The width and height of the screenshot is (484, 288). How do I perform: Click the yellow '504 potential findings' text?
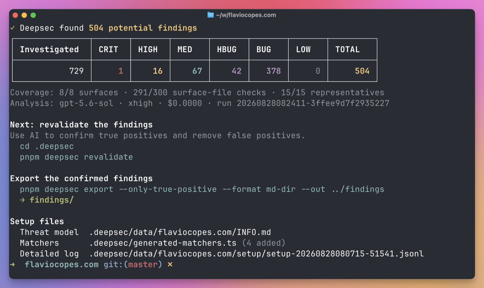click(143, 28)
